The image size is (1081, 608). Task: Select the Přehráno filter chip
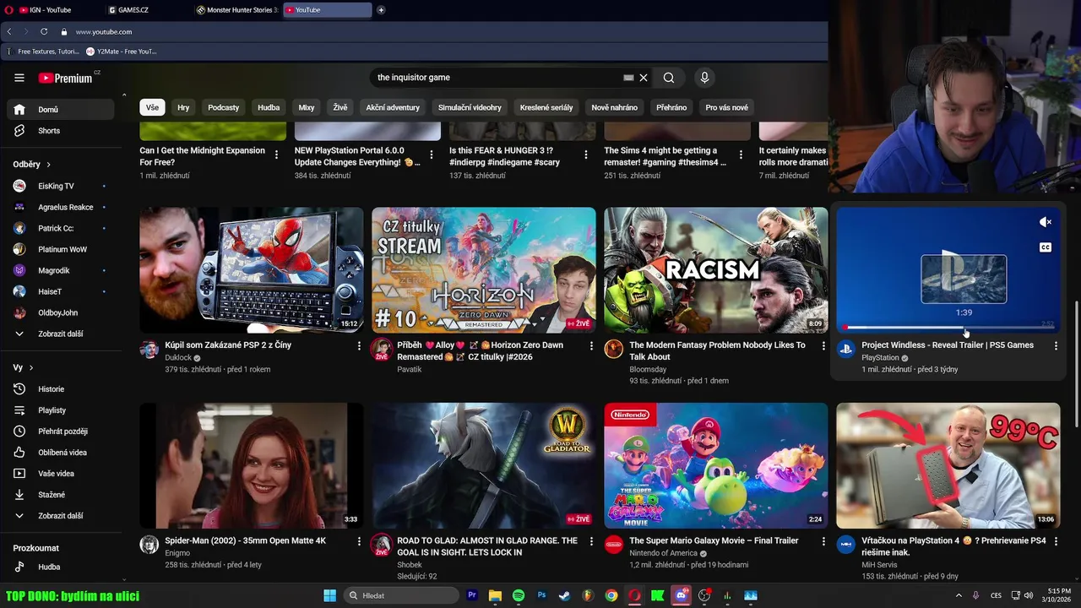click(x=671, y=107)
